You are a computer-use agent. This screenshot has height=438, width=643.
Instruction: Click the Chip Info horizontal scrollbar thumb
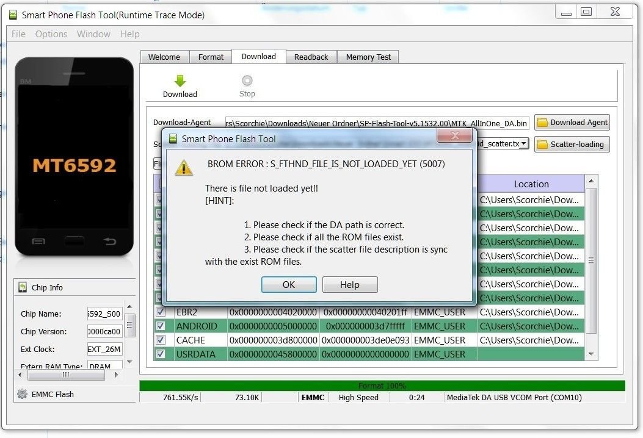65,375
